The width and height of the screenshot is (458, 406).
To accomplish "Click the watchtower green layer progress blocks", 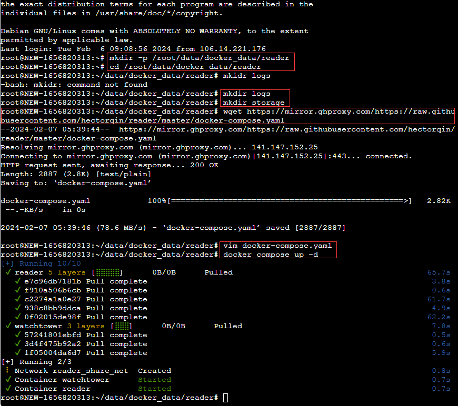I will (122, 326).
